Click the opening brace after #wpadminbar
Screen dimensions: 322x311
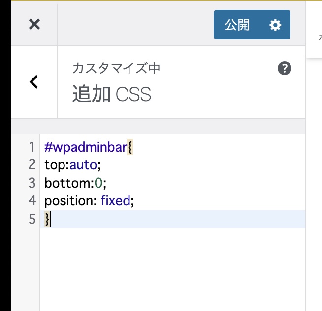click(x=130, y=147)
